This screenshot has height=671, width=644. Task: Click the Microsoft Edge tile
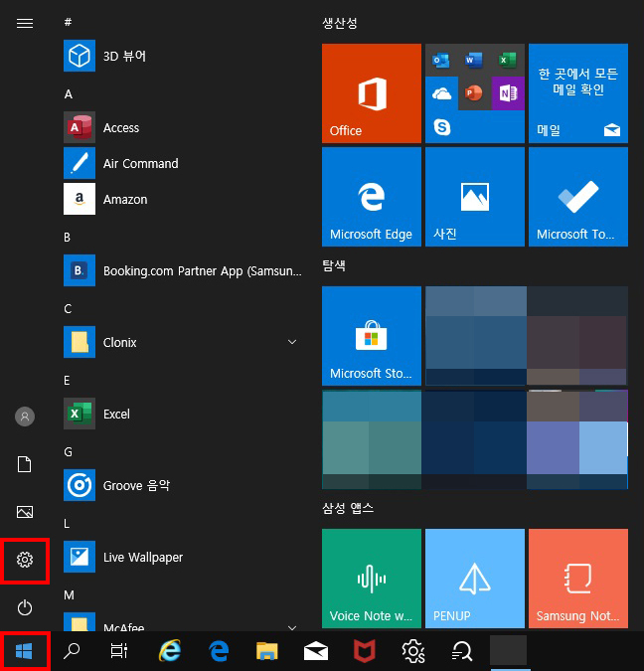pyautogui.click(x=372, y=197)
